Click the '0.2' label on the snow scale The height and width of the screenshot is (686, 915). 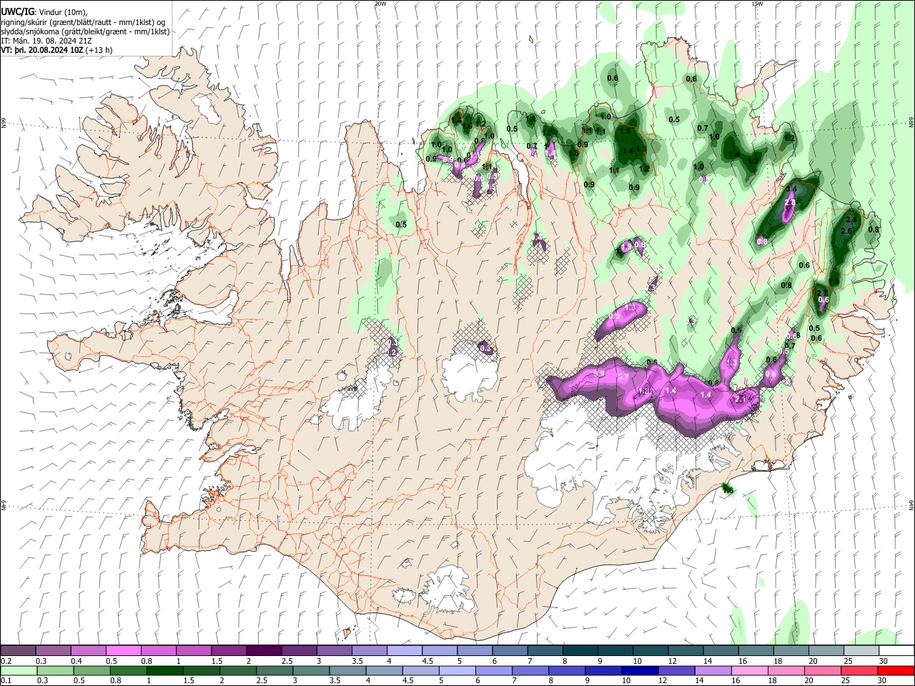[x=6, y=661]
